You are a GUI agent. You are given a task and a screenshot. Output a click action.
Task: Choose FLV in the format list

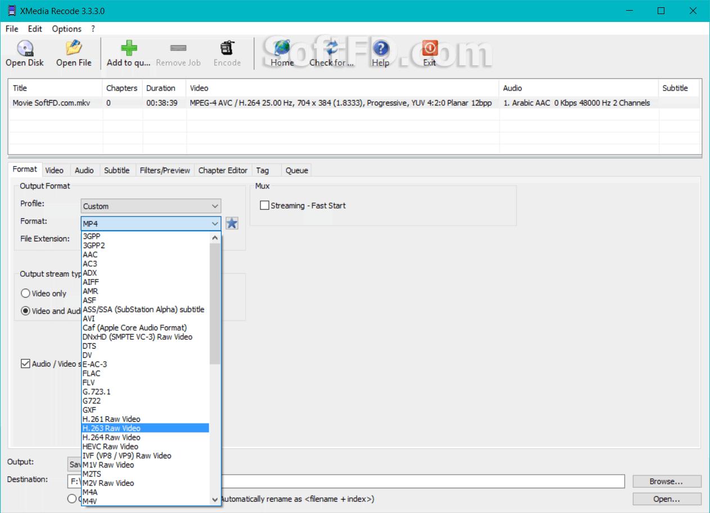(145, 382)
